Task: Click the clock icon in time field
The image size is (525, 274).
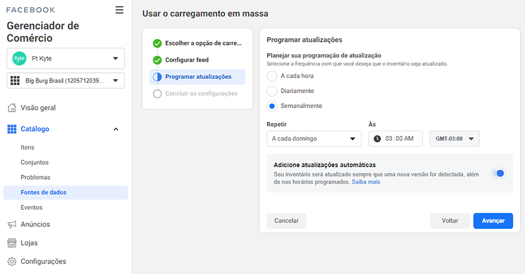Action: click(378, 139)
